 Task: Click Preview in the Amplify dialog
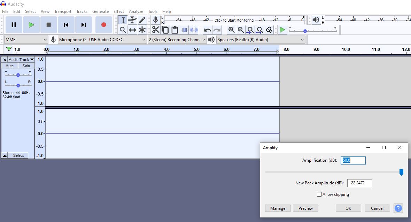[x=305, y=208]
